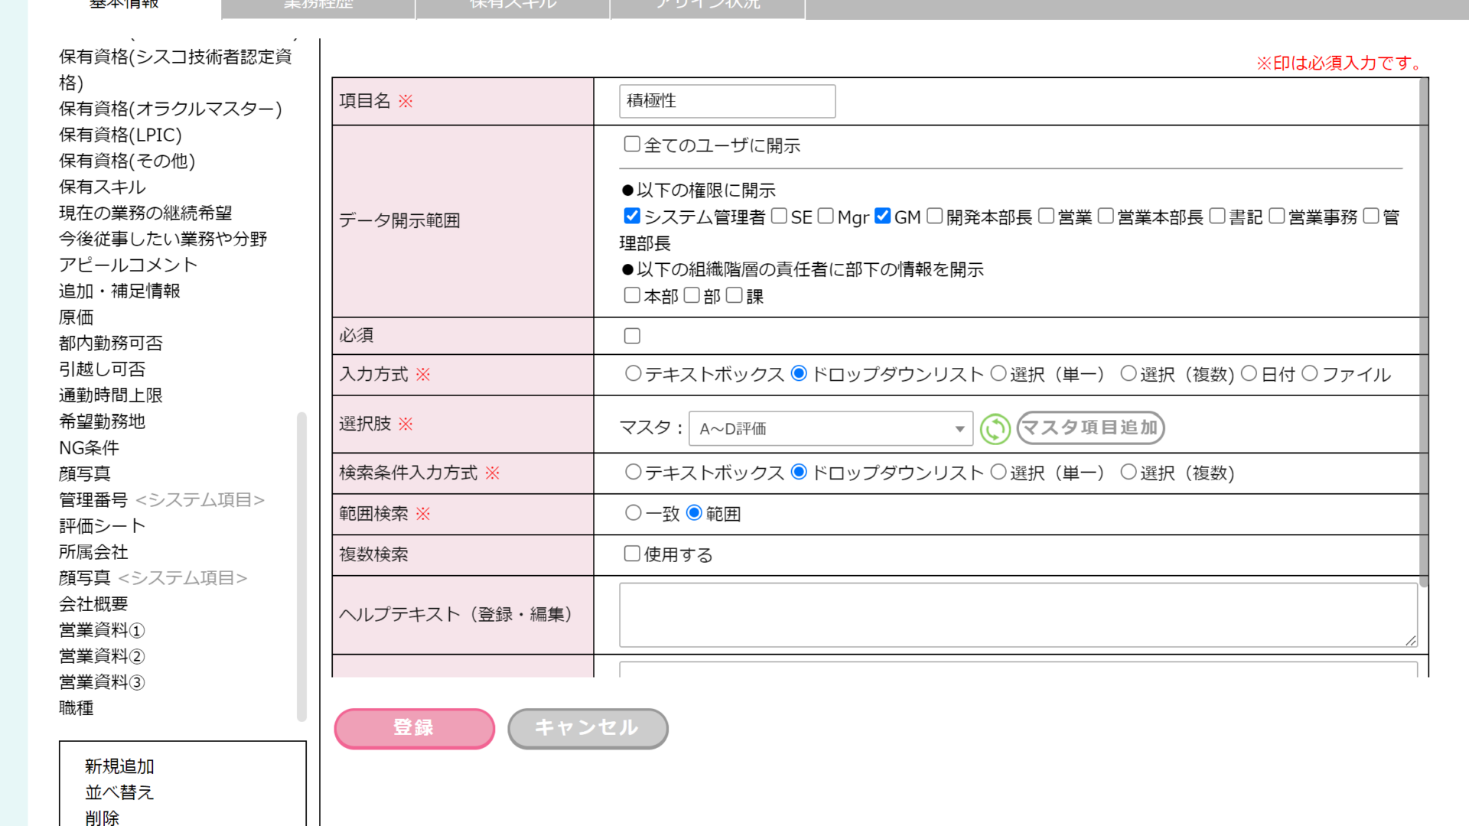Click the キャンセル button
The height and width of the screenshot is (826, 1469).
tap(588, 728)
